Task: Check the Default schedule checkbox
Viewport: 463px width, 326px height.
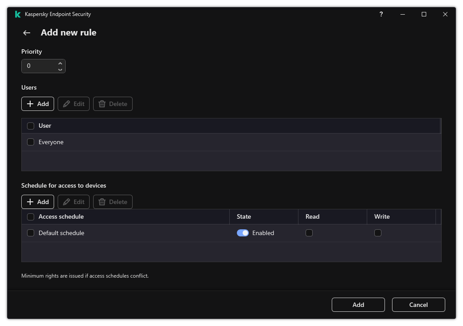Action: click(x=31, y=232)
